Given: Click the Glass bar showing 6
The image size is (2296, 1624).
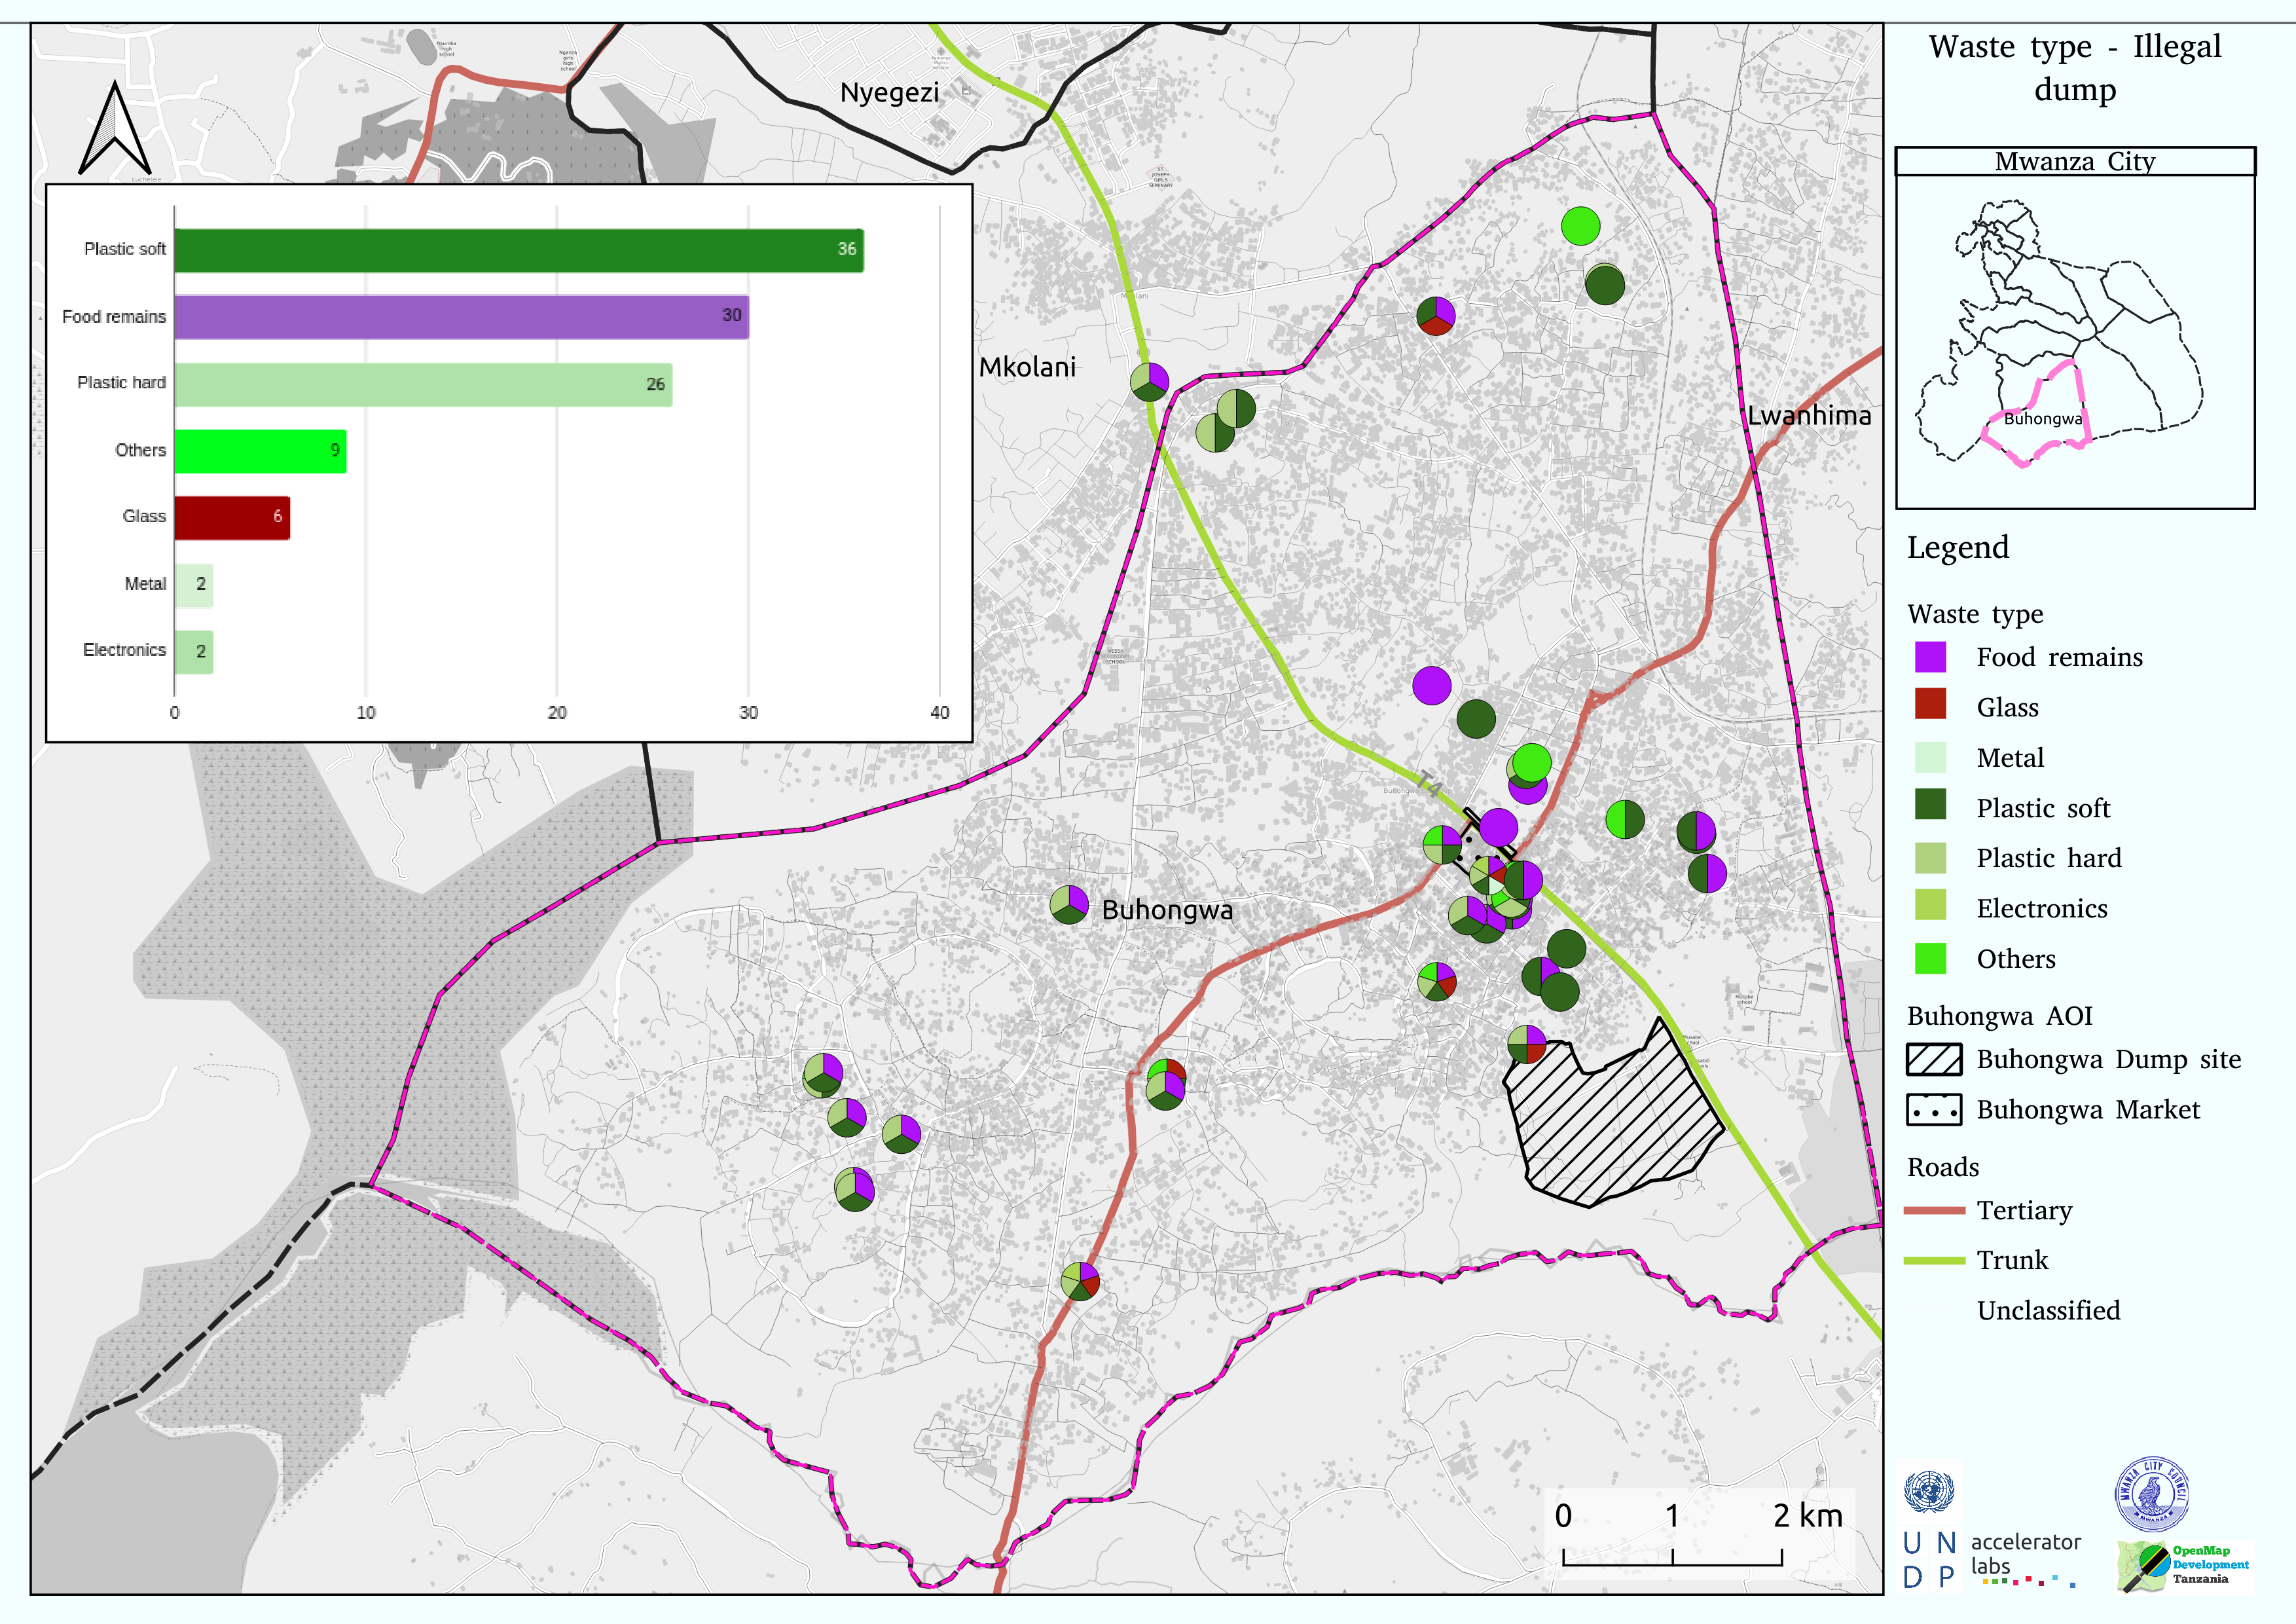Looking at the screenshot, I should tap(232, 518).
